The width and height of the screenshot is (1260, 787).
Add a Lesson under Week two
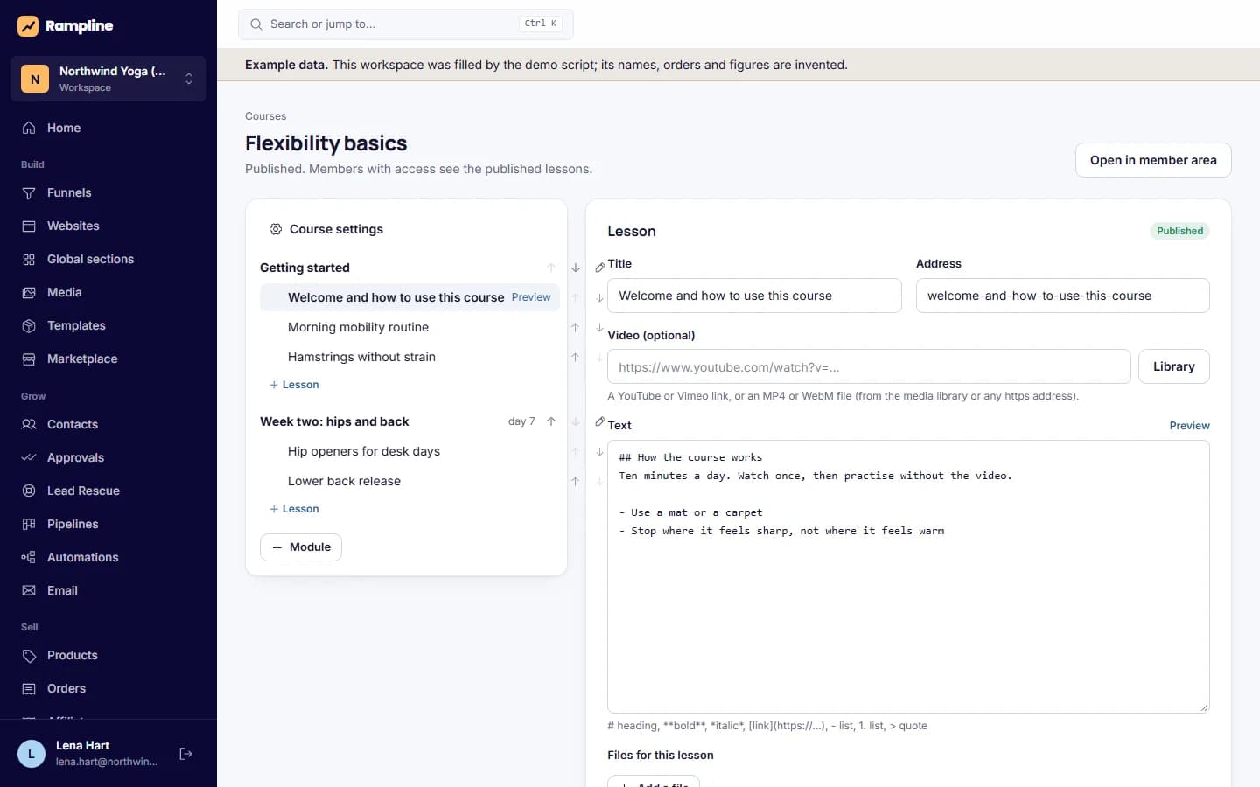point(294,509)
